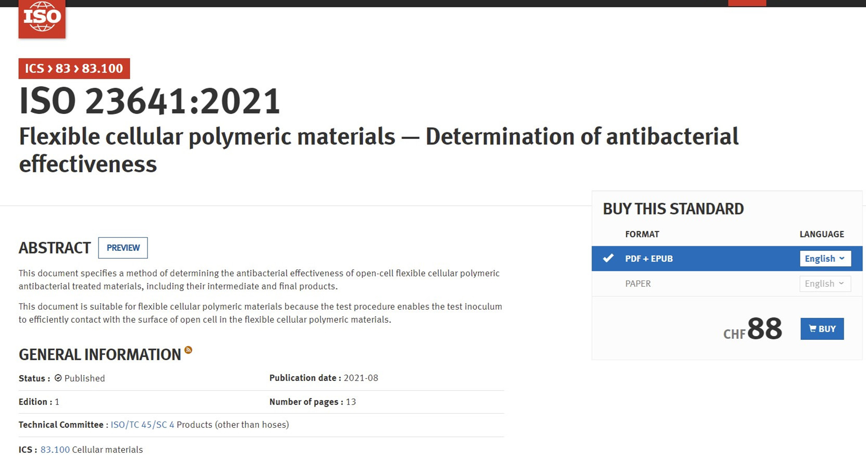Screen dimensions: 866x470
Task: Click the red item in the top bar
Action: [x=747, y=3]
